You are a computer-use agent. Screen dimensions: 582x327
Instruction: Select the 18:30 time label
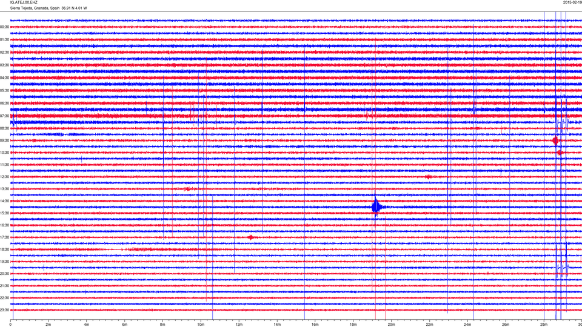[x=4, y=249]
